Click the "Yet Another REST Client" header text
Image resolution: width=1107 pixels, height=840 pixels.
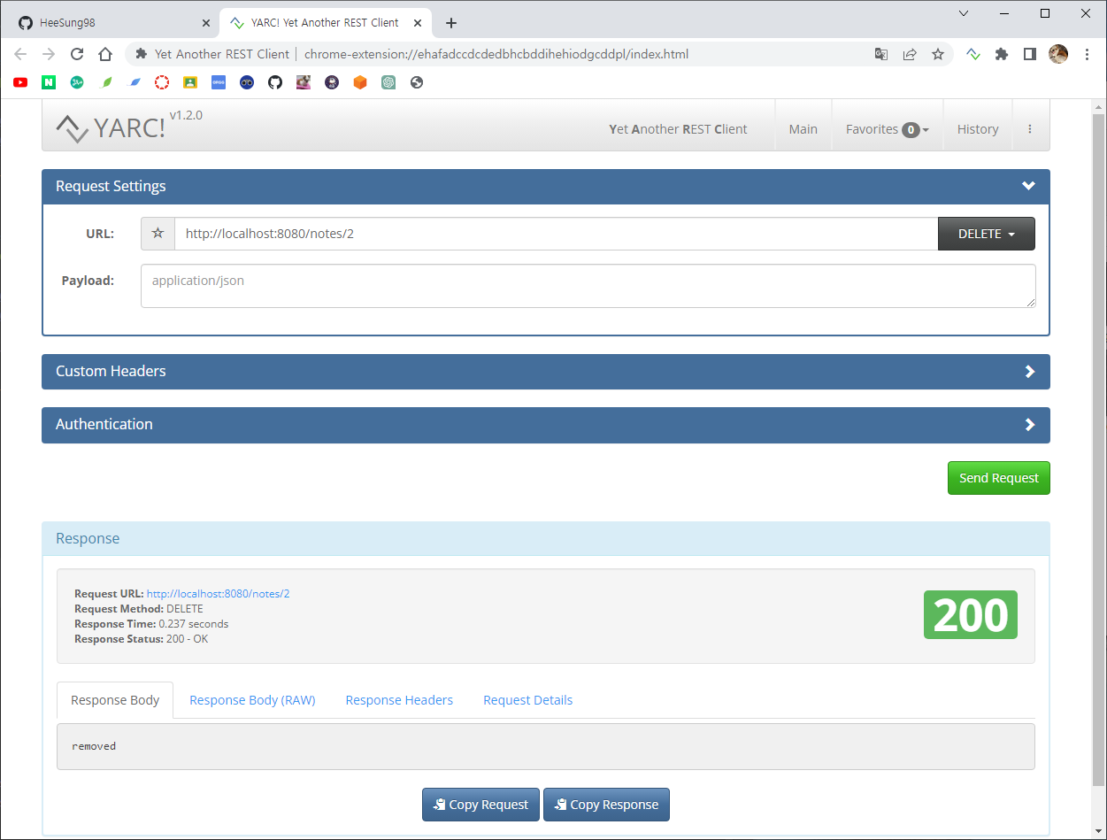[678, 129]
